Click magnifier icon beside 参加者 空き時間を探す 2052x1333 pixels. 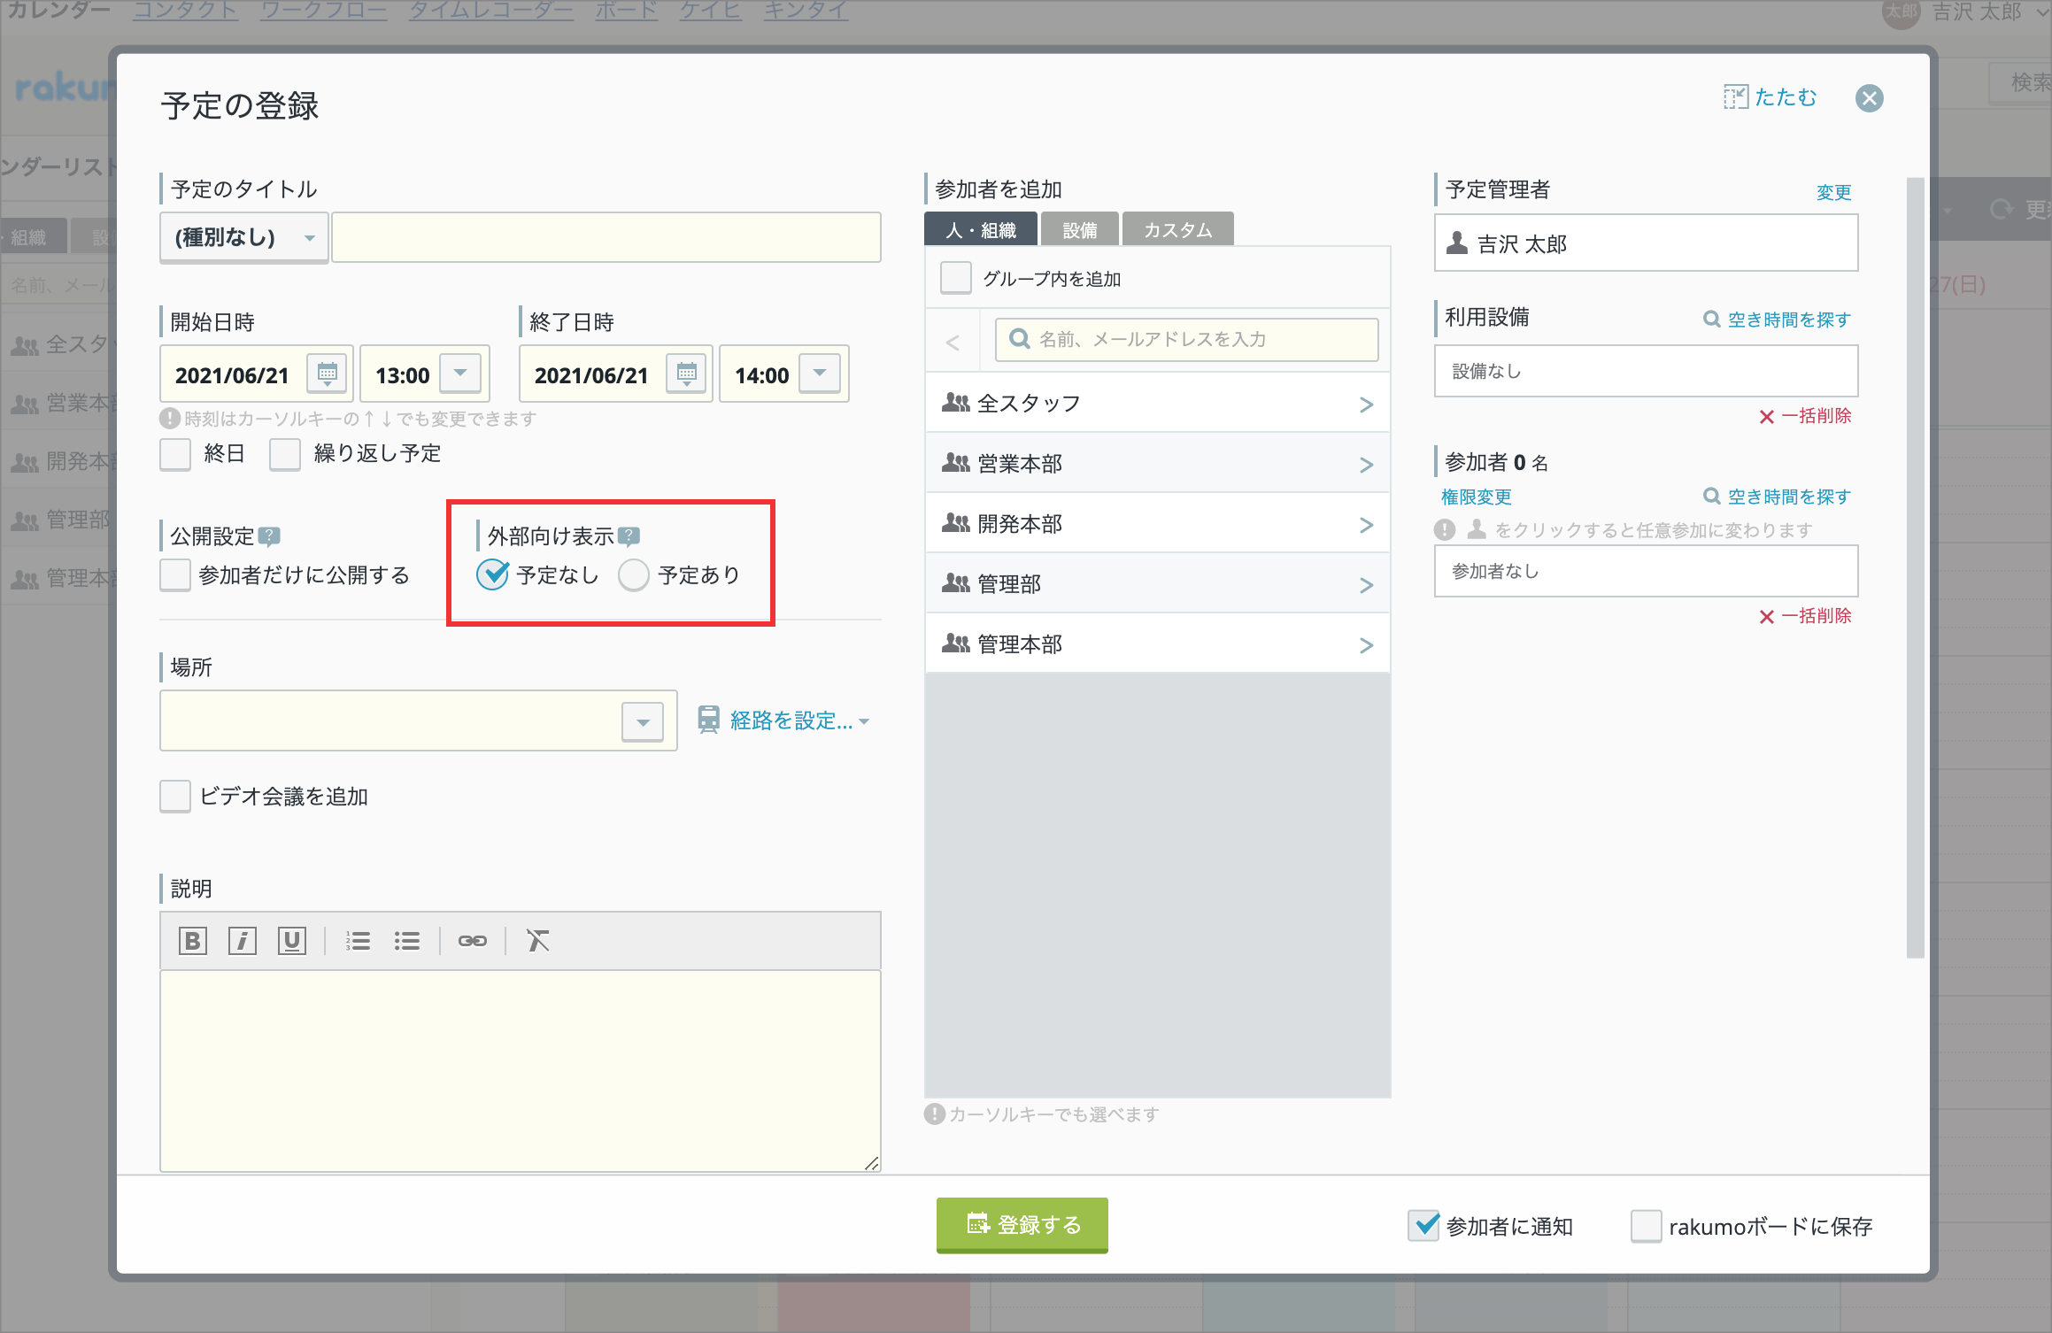1711,497
